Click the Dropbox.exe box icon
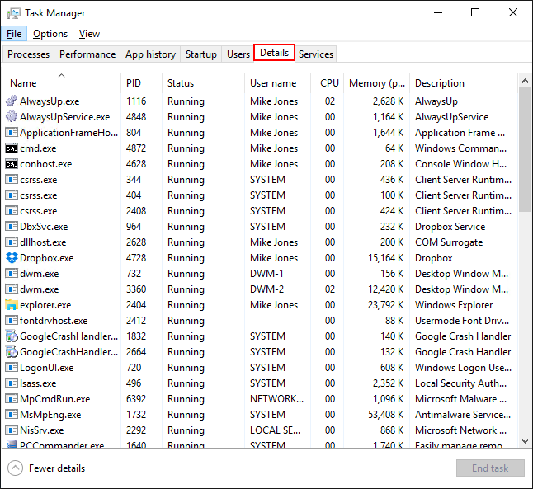This screenshot has height=489, width=533. [12, 258]
